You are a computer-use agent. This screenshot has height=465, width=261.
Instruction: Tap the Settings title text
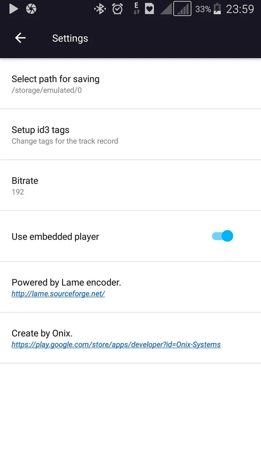(70, 39)
